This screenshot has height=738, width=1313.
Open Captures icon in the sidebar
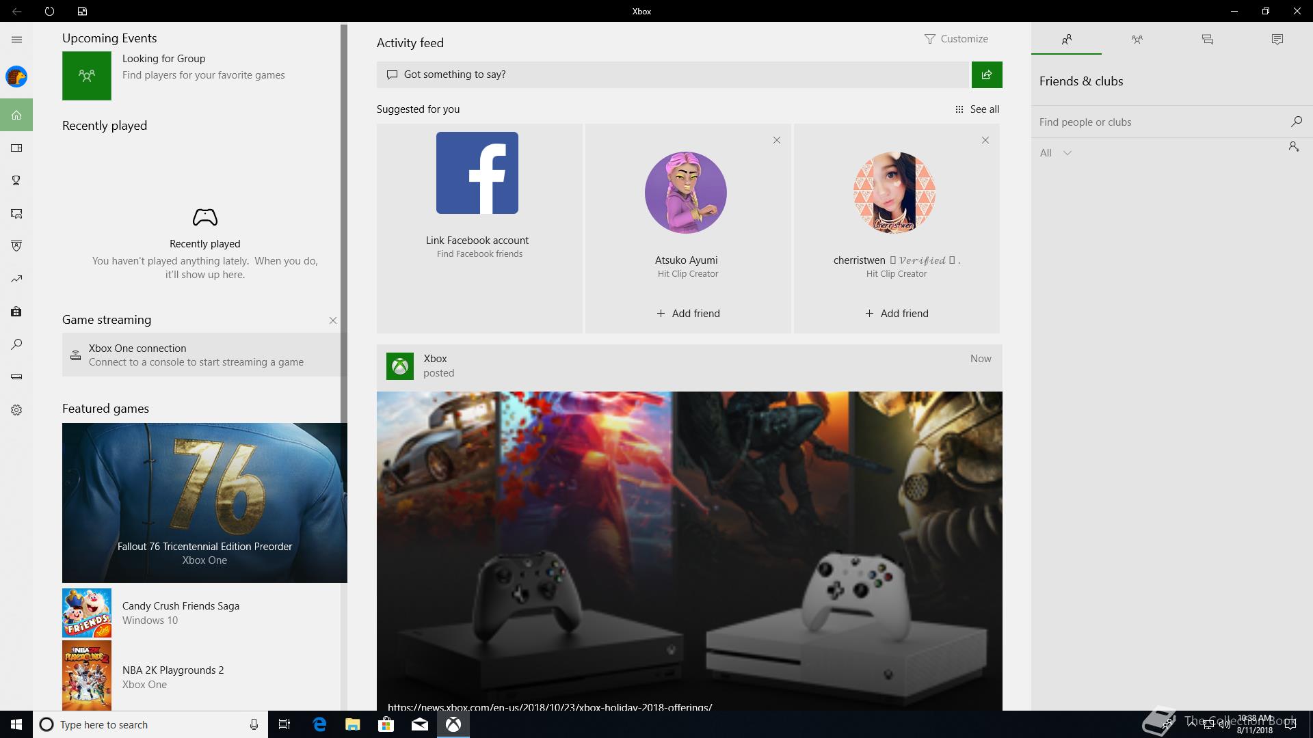click(16, 214)
